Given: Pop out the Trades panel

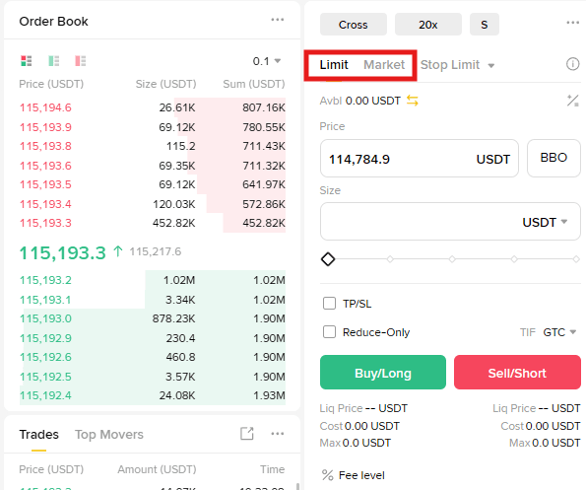Looking at the screenshot, I should click(246, 434).
